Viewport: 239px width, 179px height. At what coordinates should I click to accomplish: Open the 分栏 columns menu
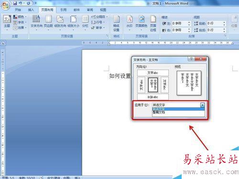(x=85, y=23)
